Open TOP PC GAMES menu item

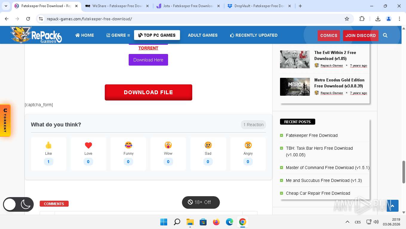coord(157,35)
